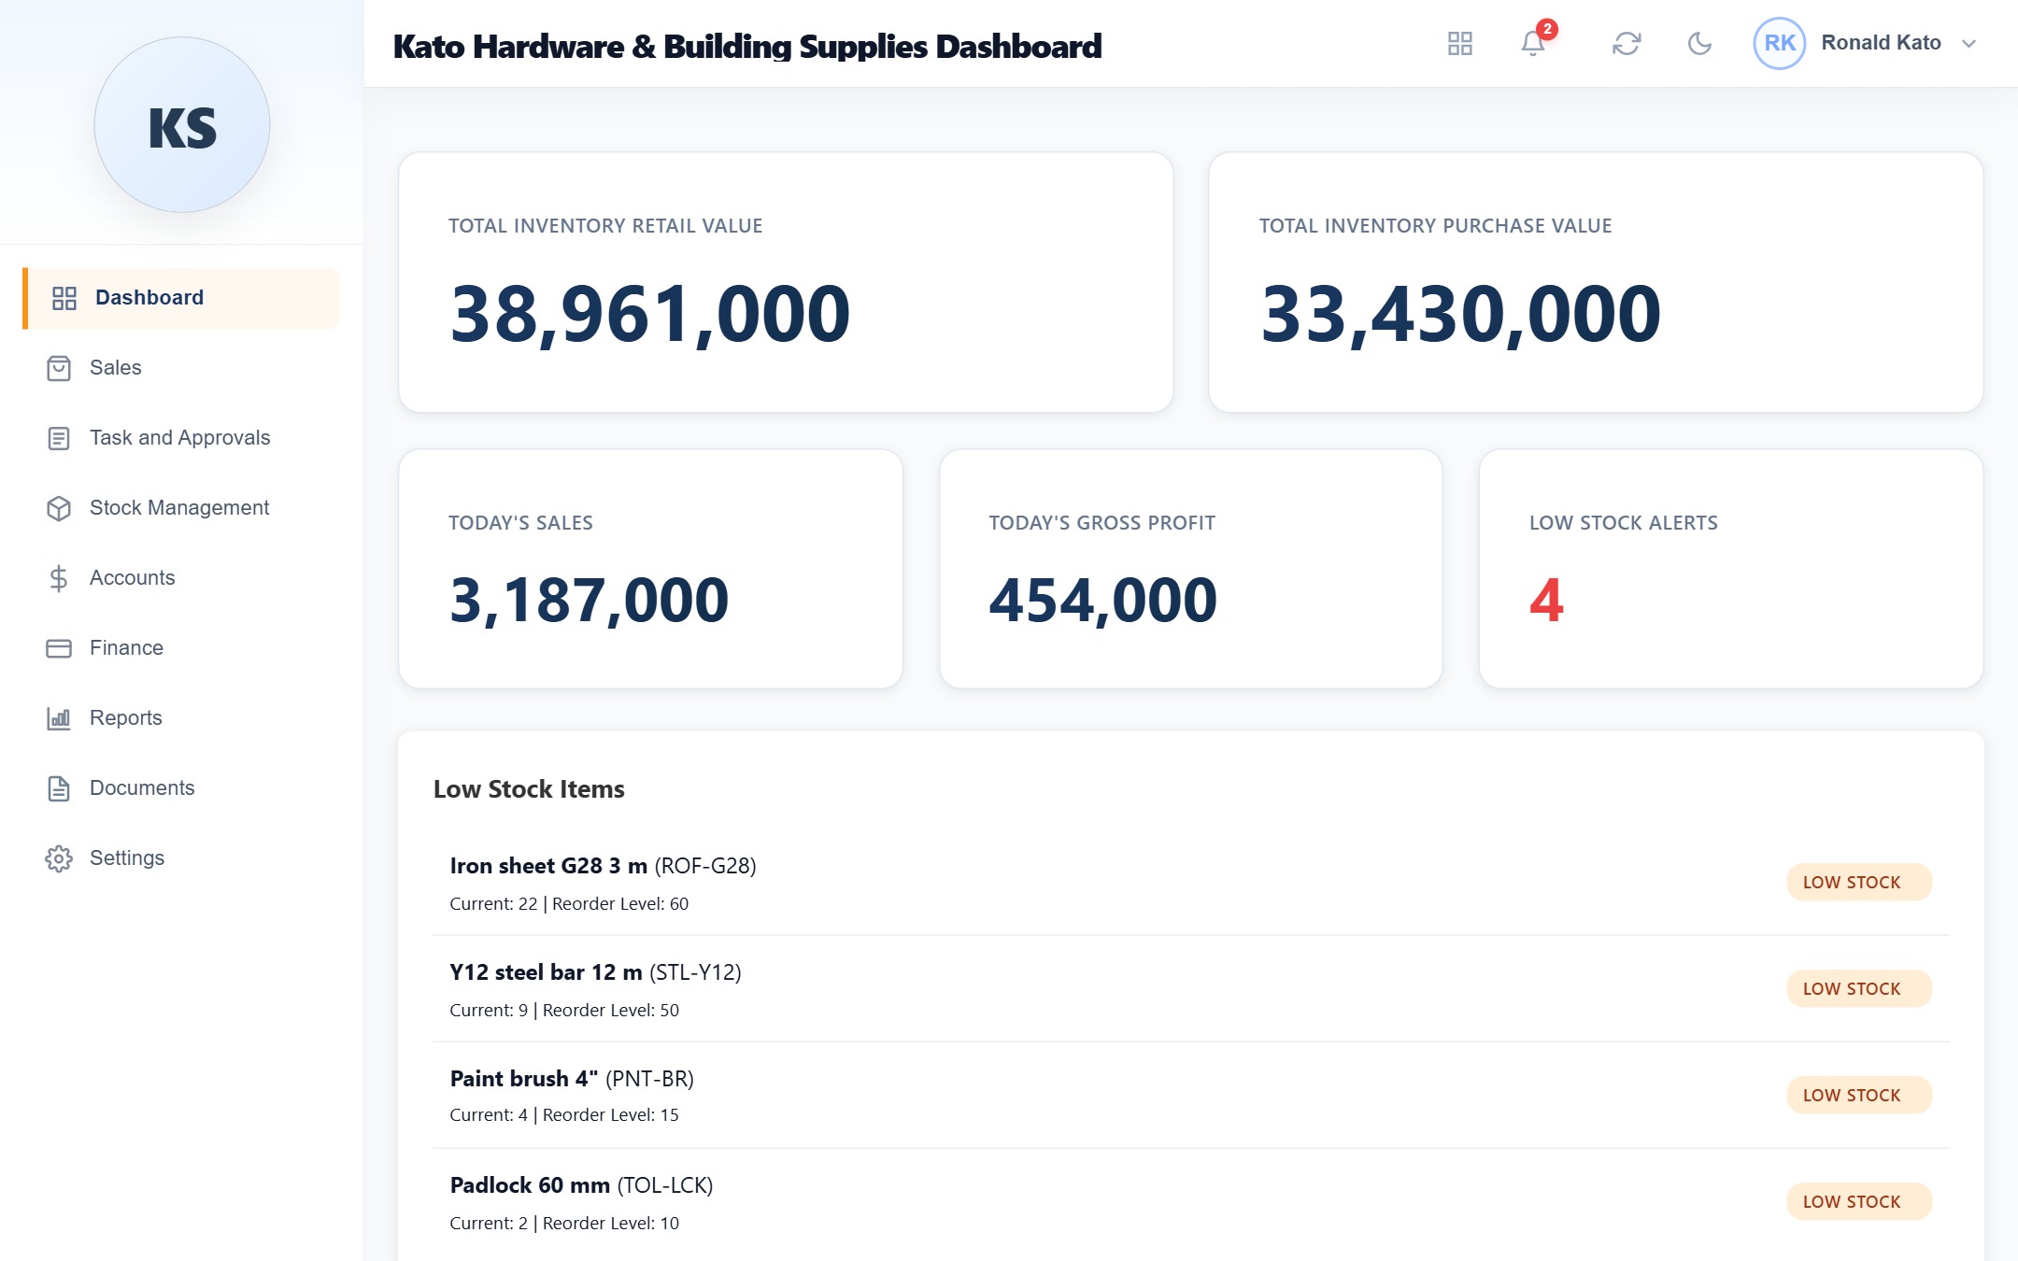Select Padlock 60 mm item
This screenshot has height=1261, width=2018.
click(1191, 1202)
